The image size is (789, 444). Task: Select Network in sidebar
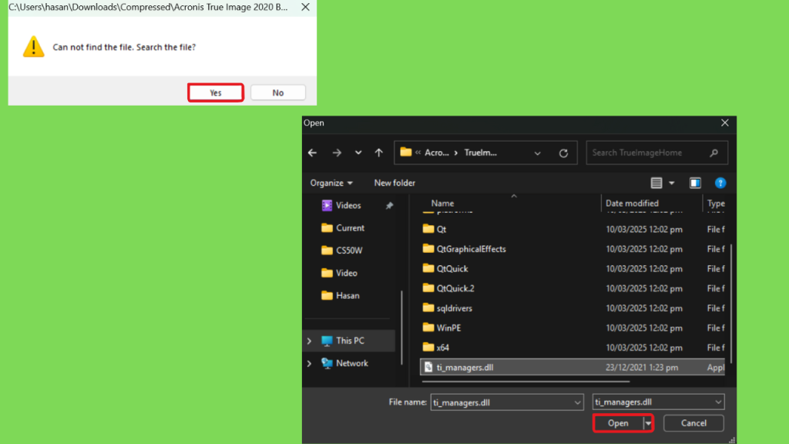point(351,364)
